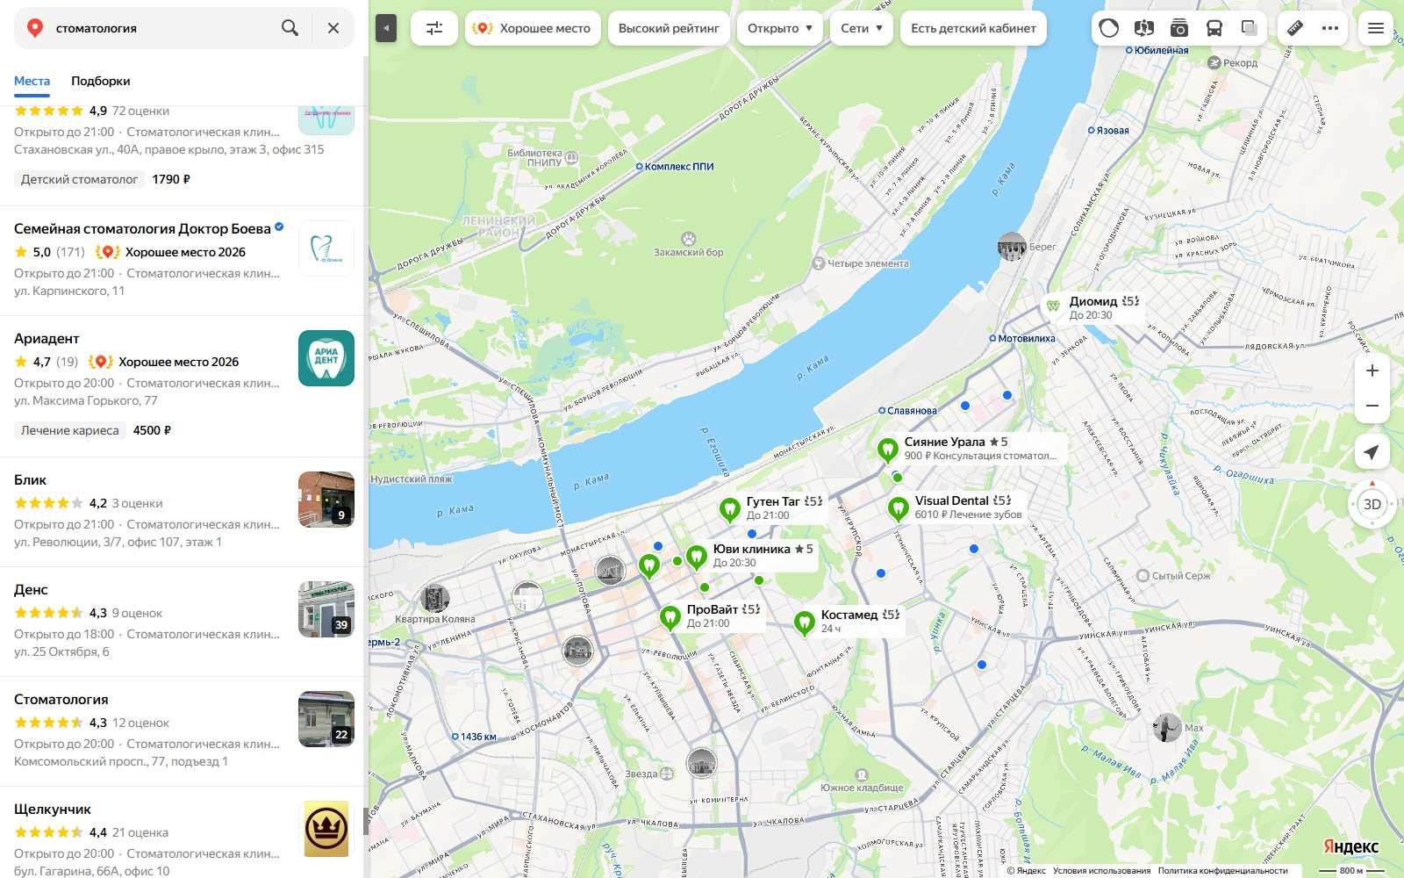Open the hamburger main menu
This screenshot has height=878, width=1404.
pos(1376,28)
